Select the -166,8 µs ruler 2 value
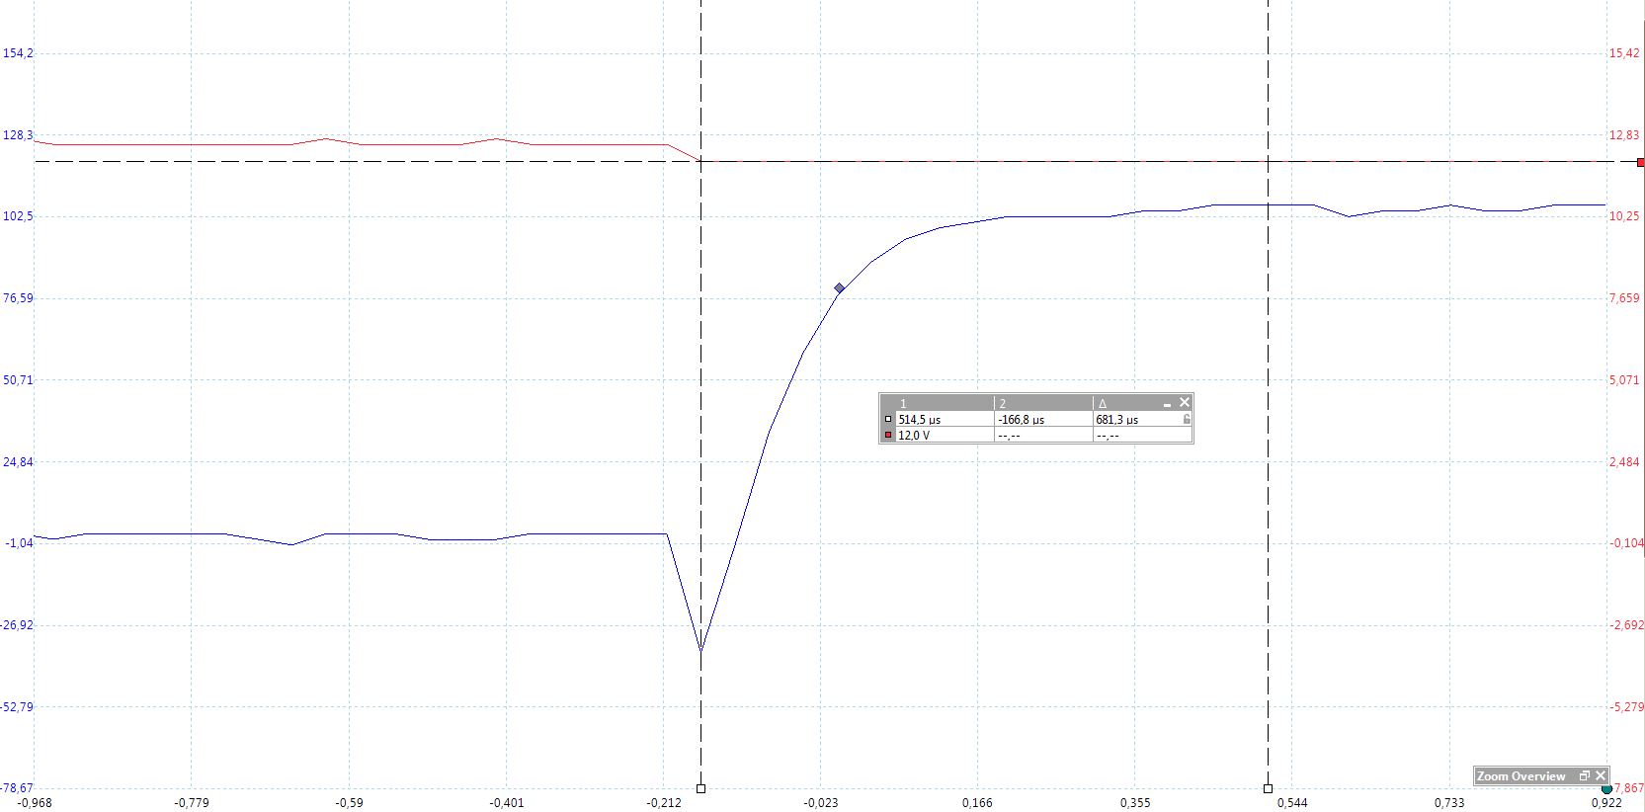1645x812 pixels. coord(1021,420)
